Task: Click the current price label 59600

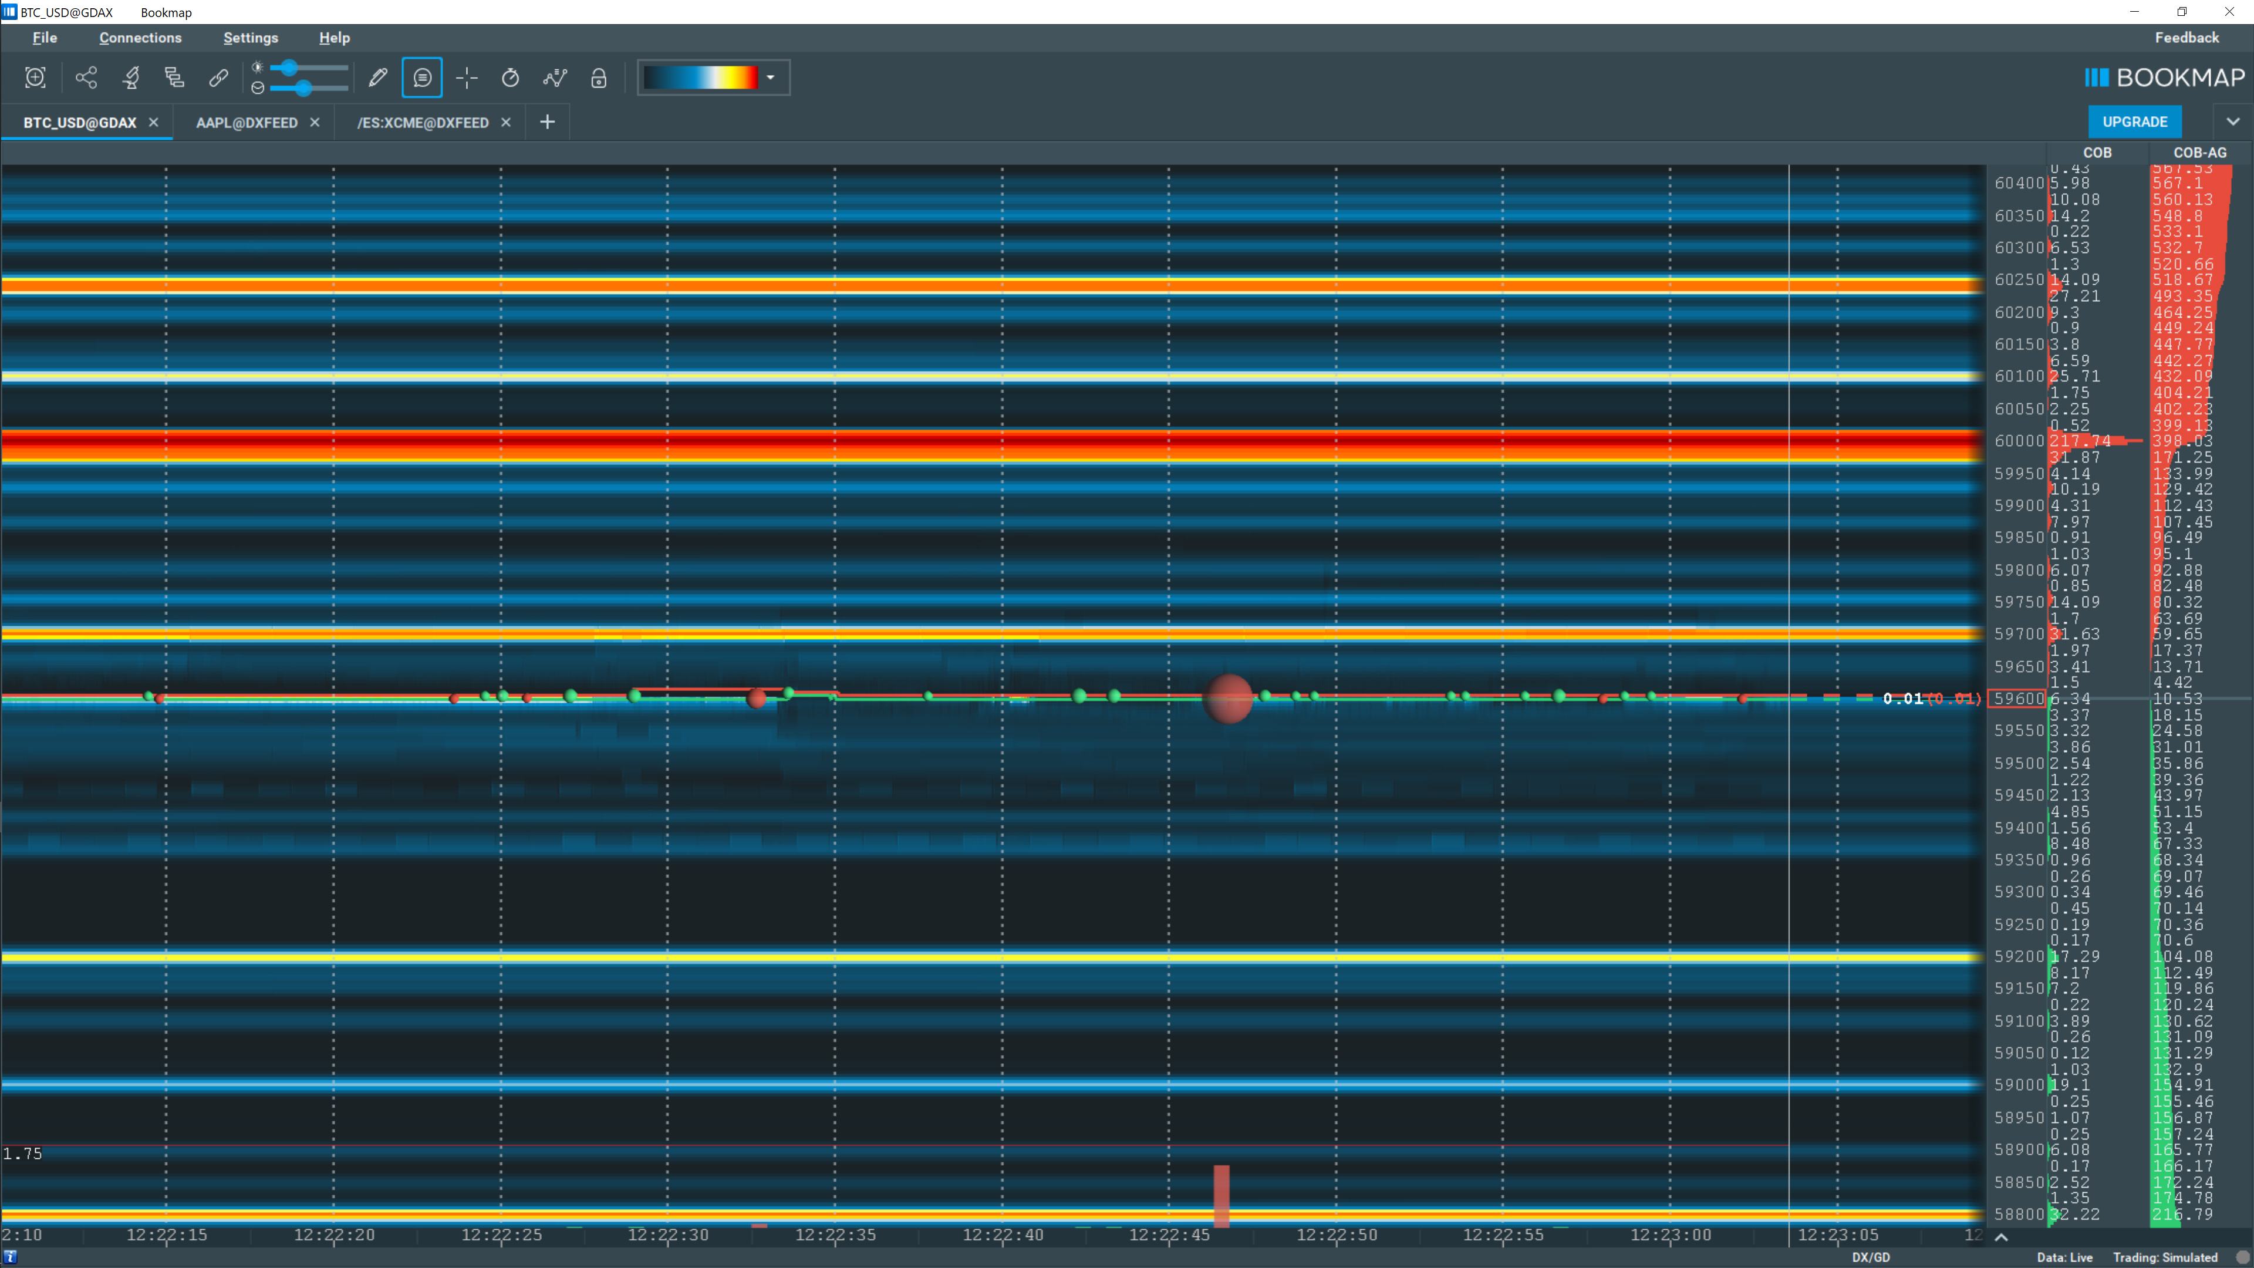Action: coord(2019,699)
